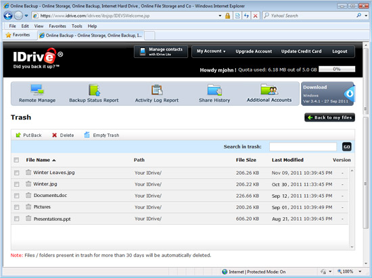This screenshot has height=278, width=372.
Task: Click the Internet zone globe icon
Action: coord(225,272)
